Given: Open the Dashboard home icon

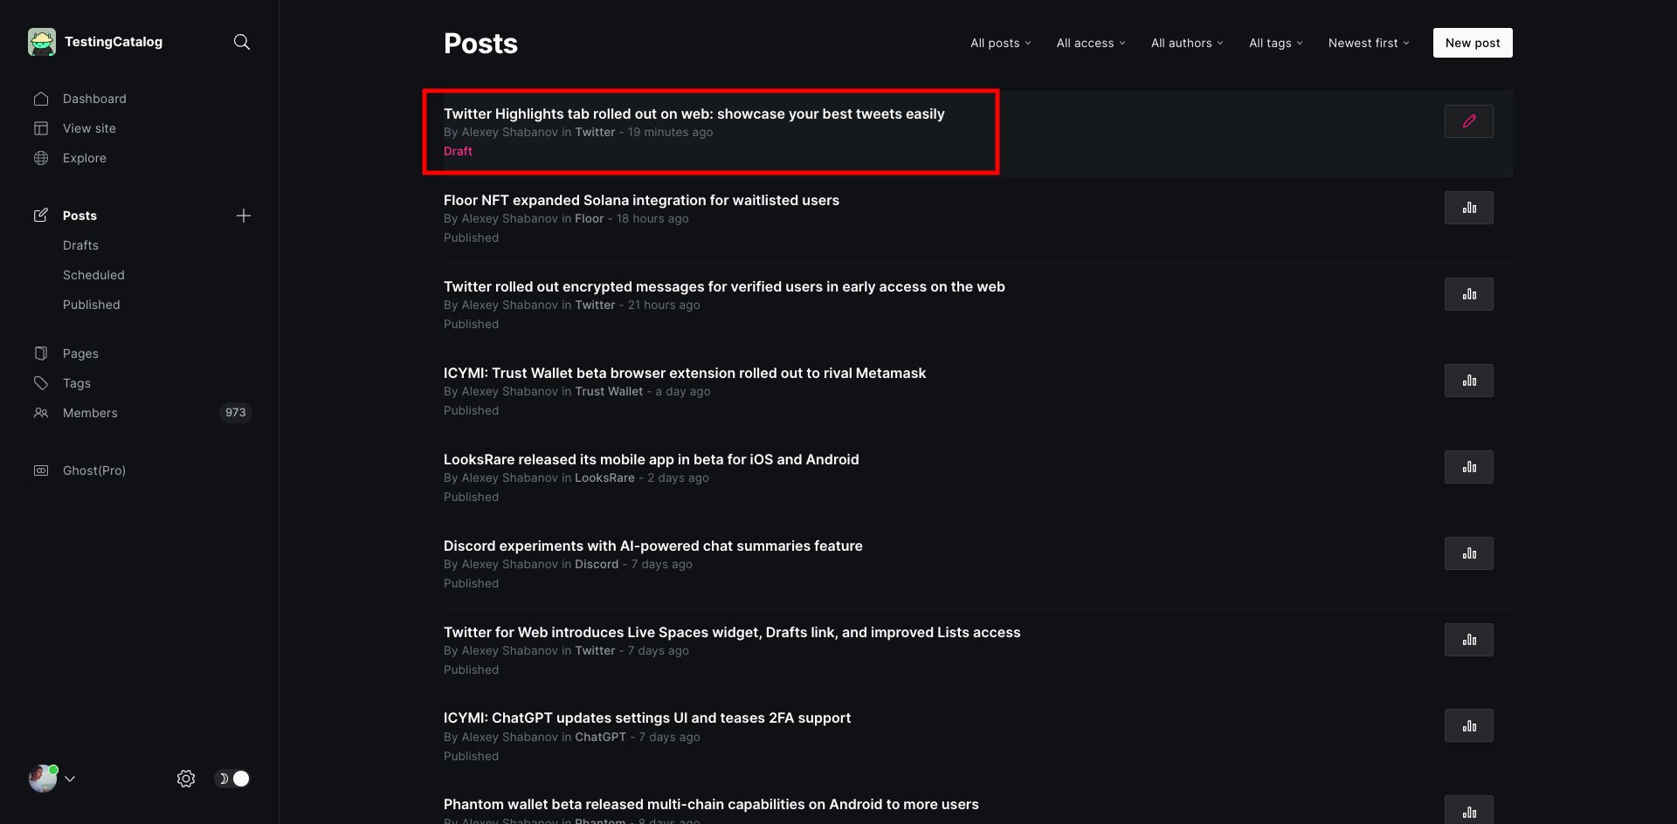Looking at the screenshot, I should click(x=41, y=99).
